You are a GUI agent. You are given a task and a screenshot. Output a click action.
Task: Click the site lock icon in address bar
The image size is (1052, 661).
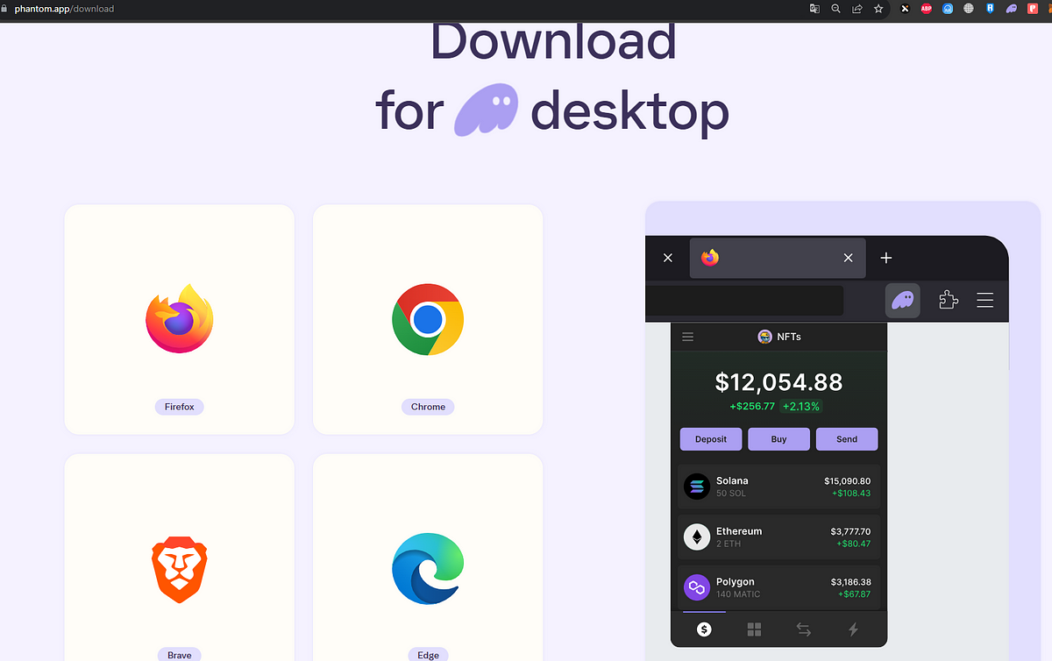pyautogui.click(x=4, y=9)
